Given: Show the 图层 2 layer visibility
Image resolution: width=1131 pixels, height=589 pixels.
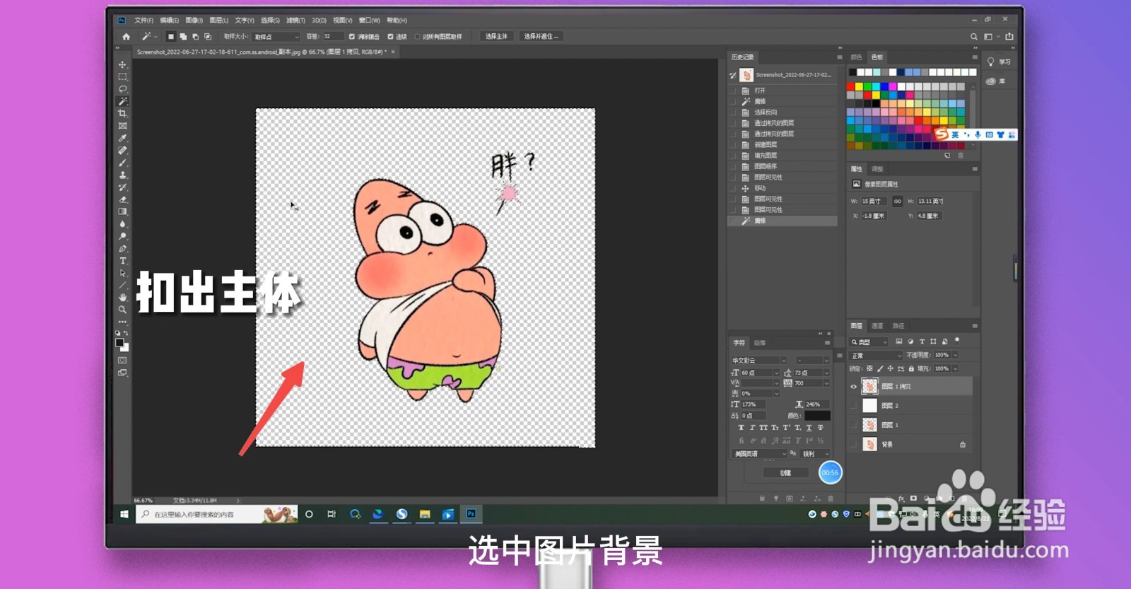Looking at the screenshot, I should point(853,406).
